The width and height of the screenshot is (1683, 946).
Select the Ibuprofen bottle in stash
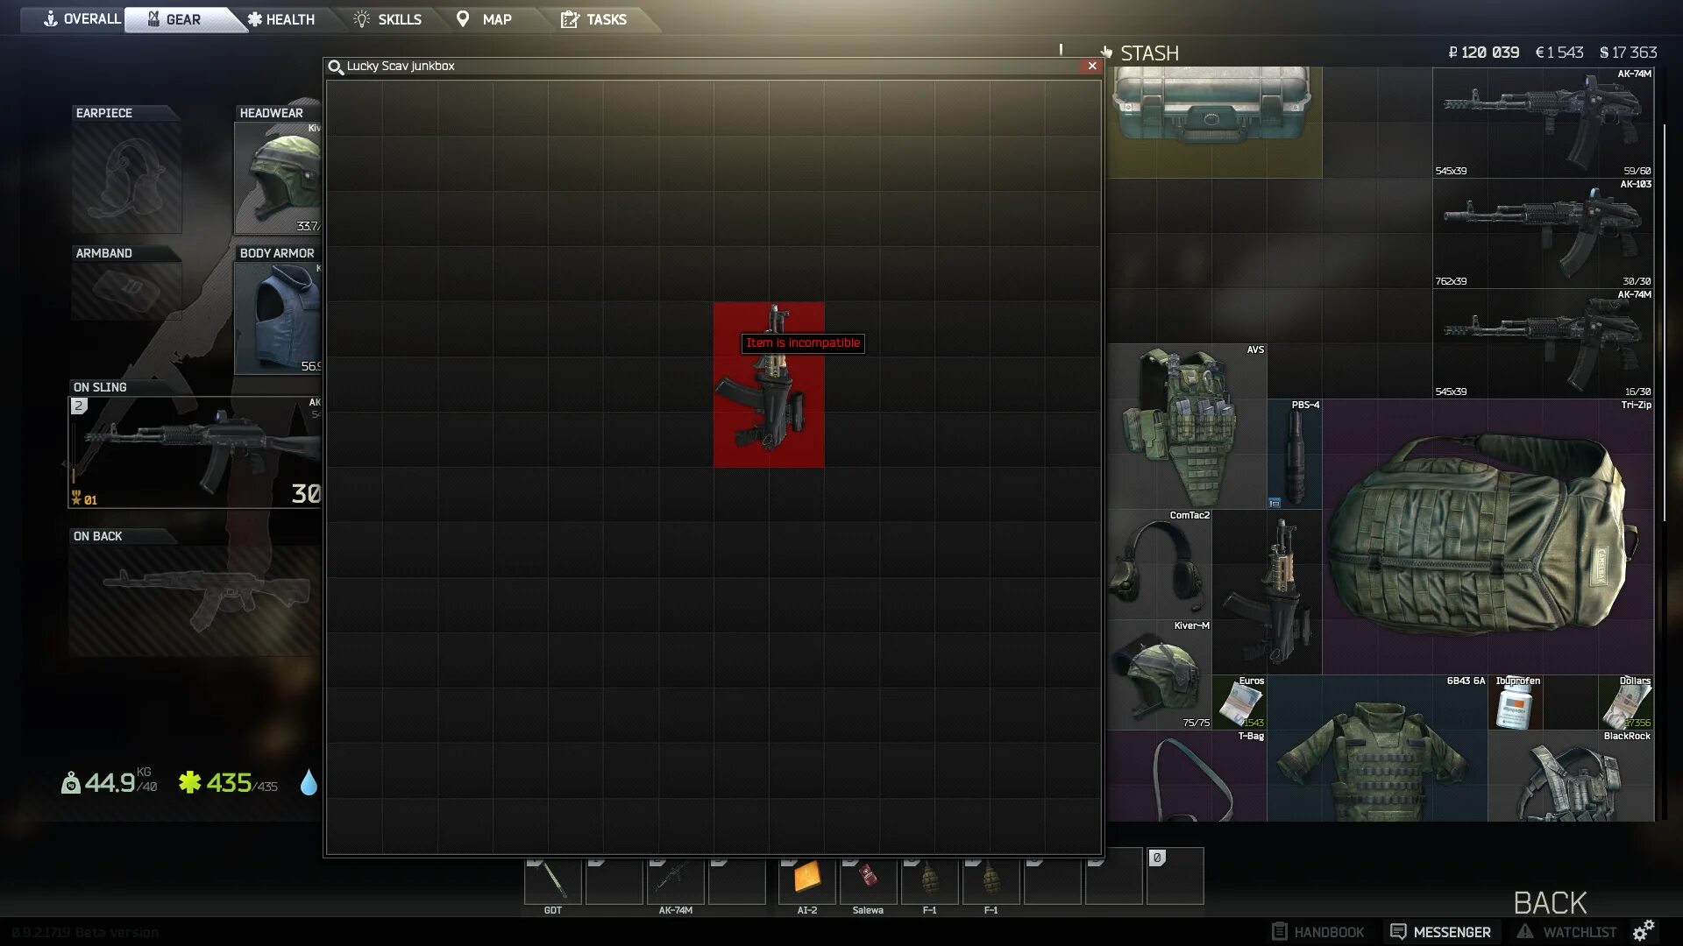pyautogui.click(x=1515, y=702)
